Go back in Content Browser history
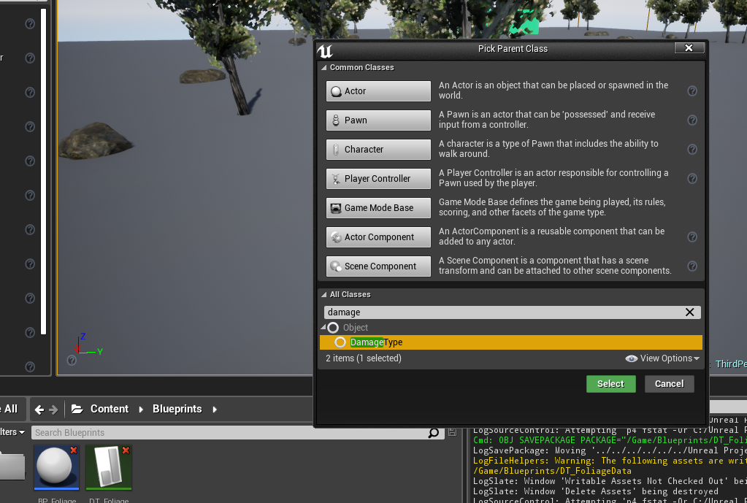The width and height of the screenshot is (747, 503). tap(39, 409)
